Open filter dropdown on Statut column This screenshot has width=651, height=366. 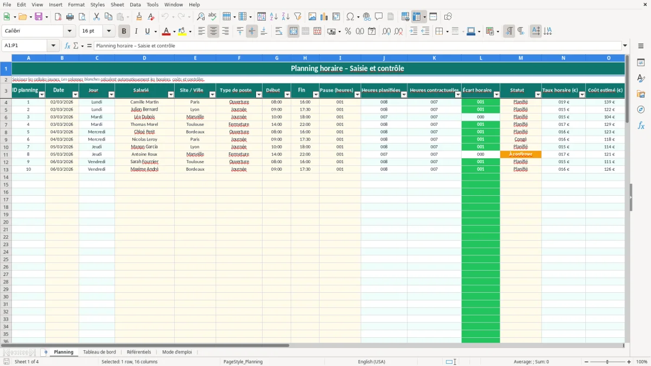click(538, 94)
